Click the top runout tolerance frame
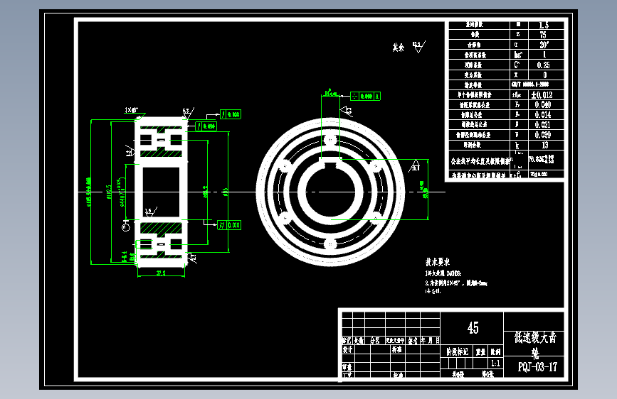 pos(230,114)
